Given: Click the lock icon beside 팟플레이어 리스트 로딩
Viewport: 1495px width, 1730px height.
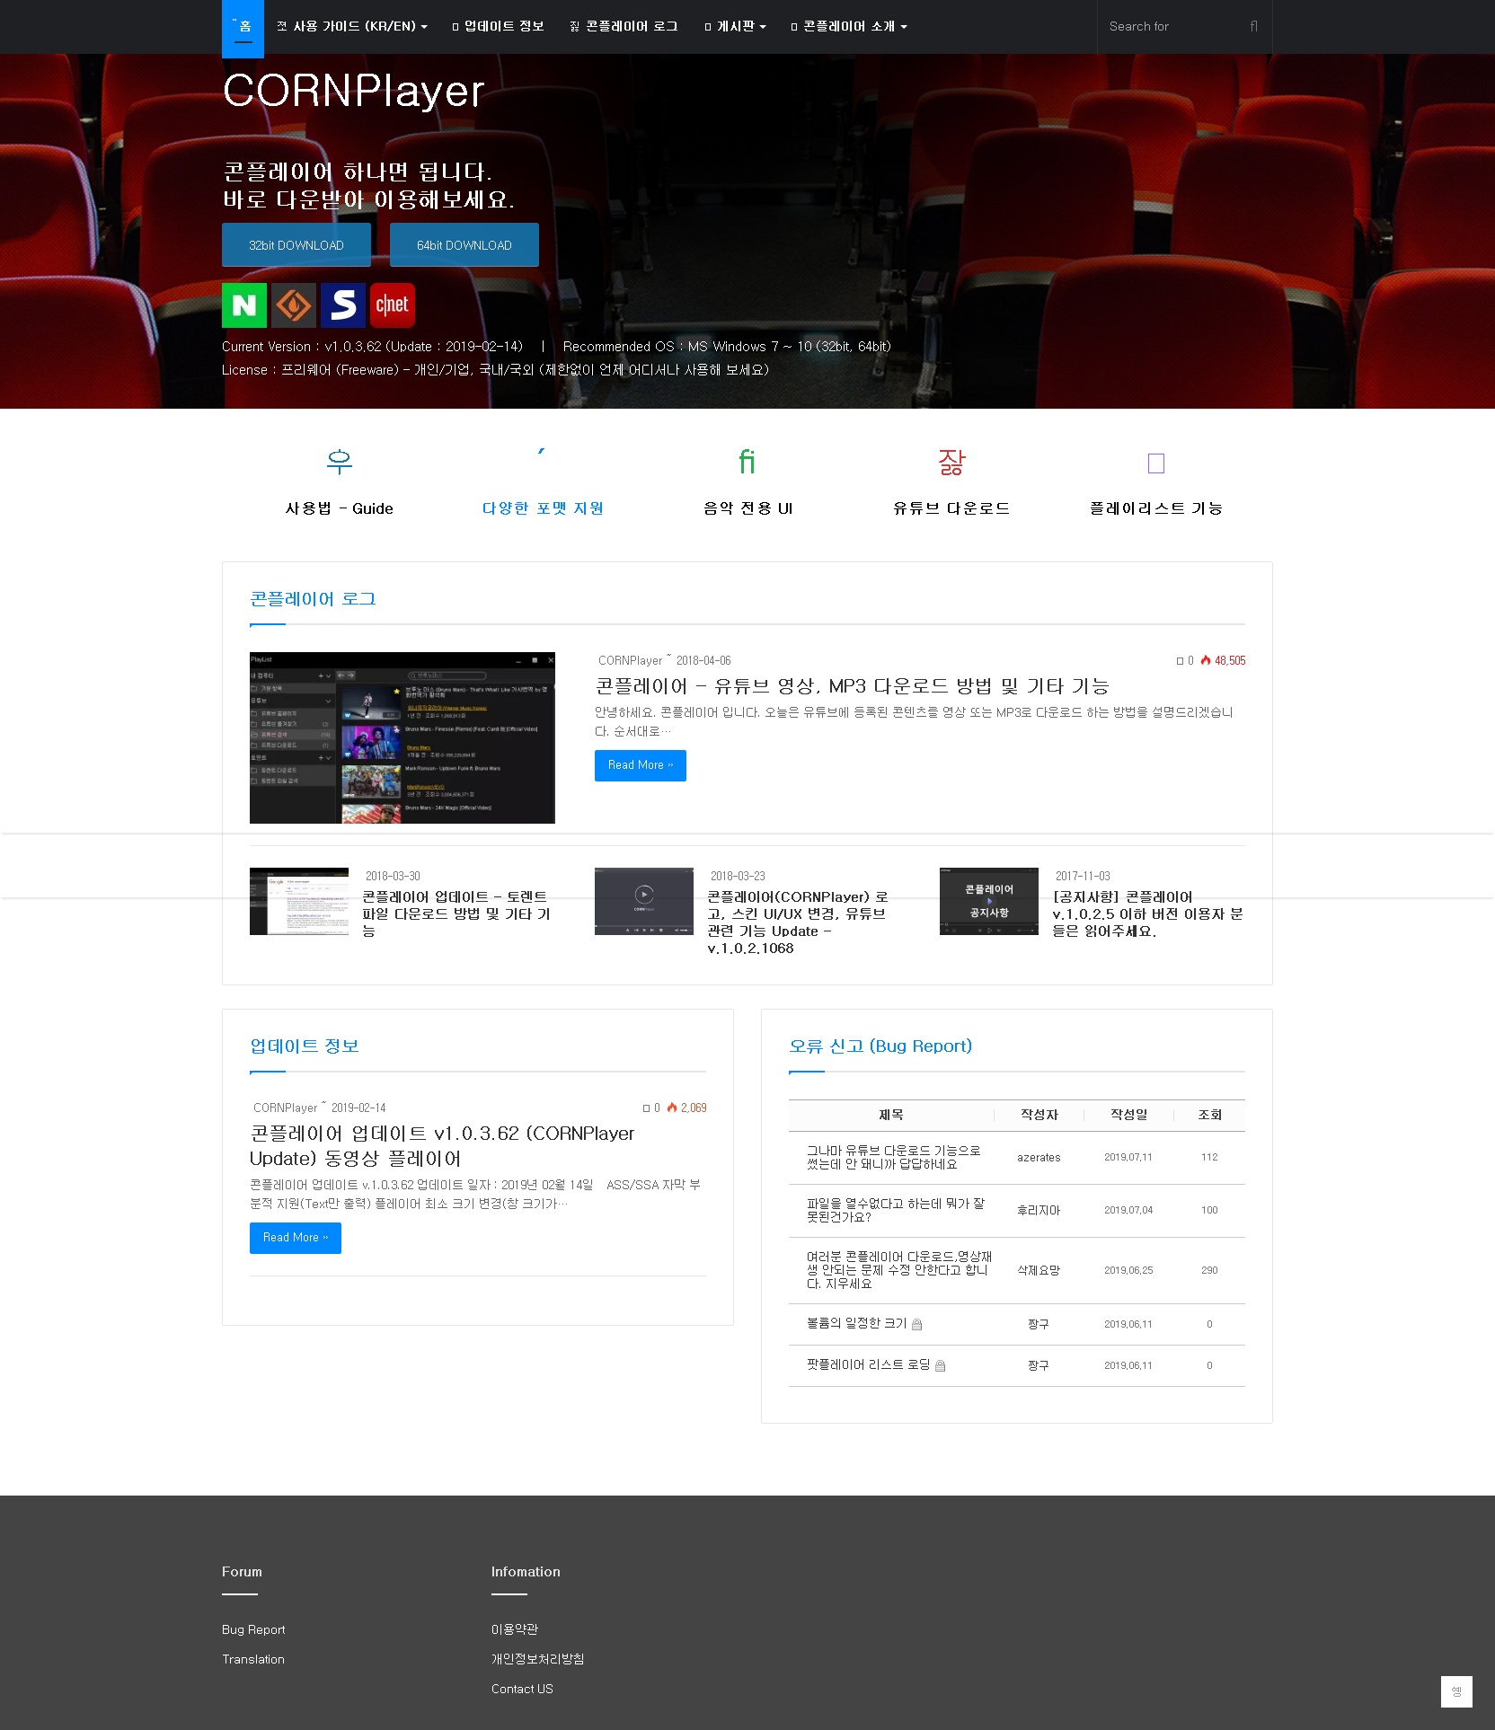Looking at the screenshot, I should pos(941,1366).
